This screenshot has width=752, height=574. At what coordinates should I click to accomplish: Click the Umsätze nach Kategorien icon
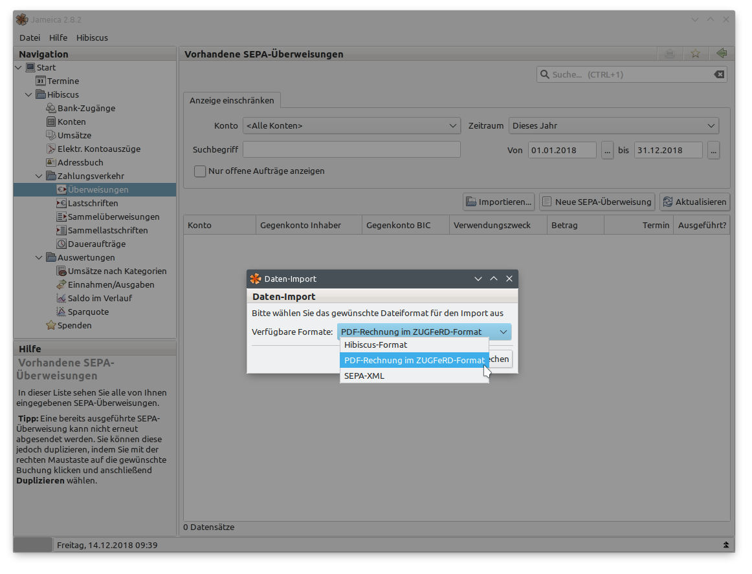pos(61,271)
